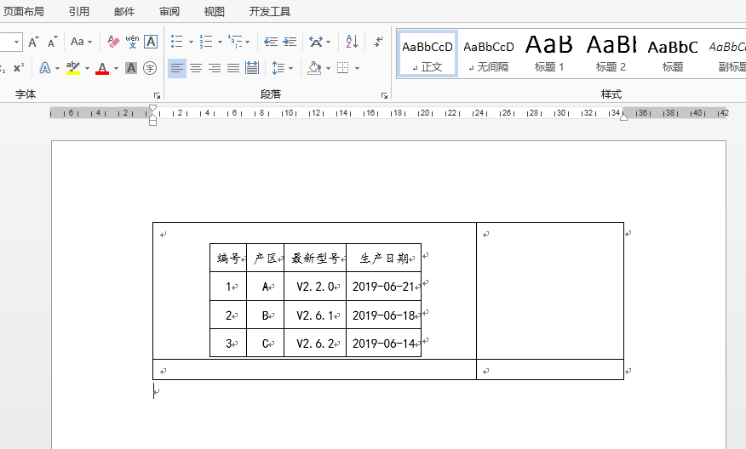The width and height of the screenshot is (746, 449).
Task: Sort text with A-Z sort icon
Action: coord(352,42)
